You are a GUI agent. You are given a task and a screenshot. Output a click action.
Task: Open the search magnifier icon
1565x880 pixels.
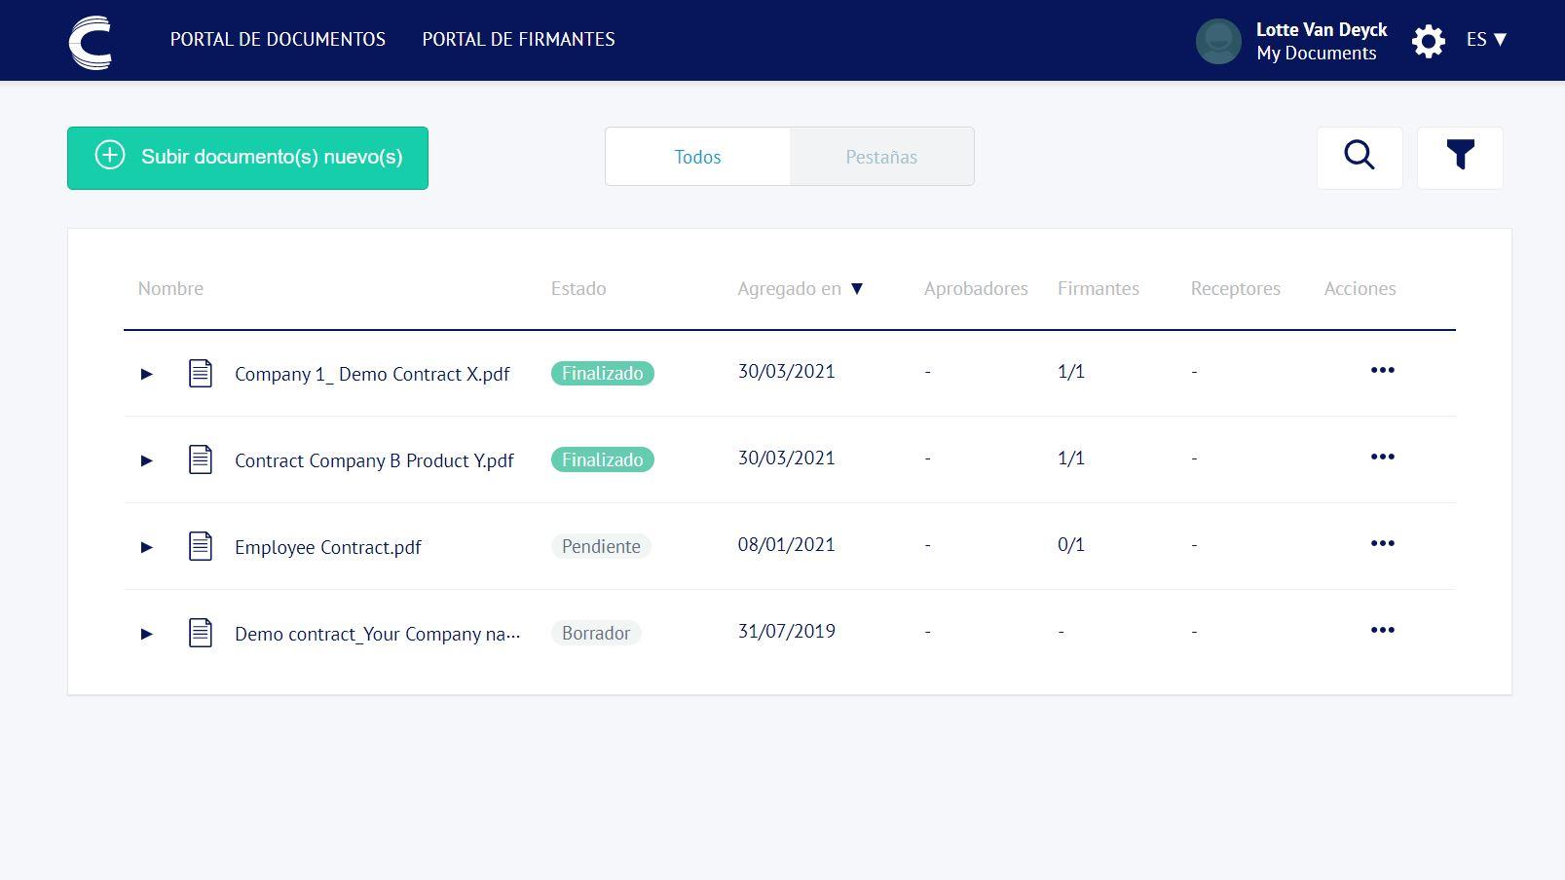[1360, 157]
